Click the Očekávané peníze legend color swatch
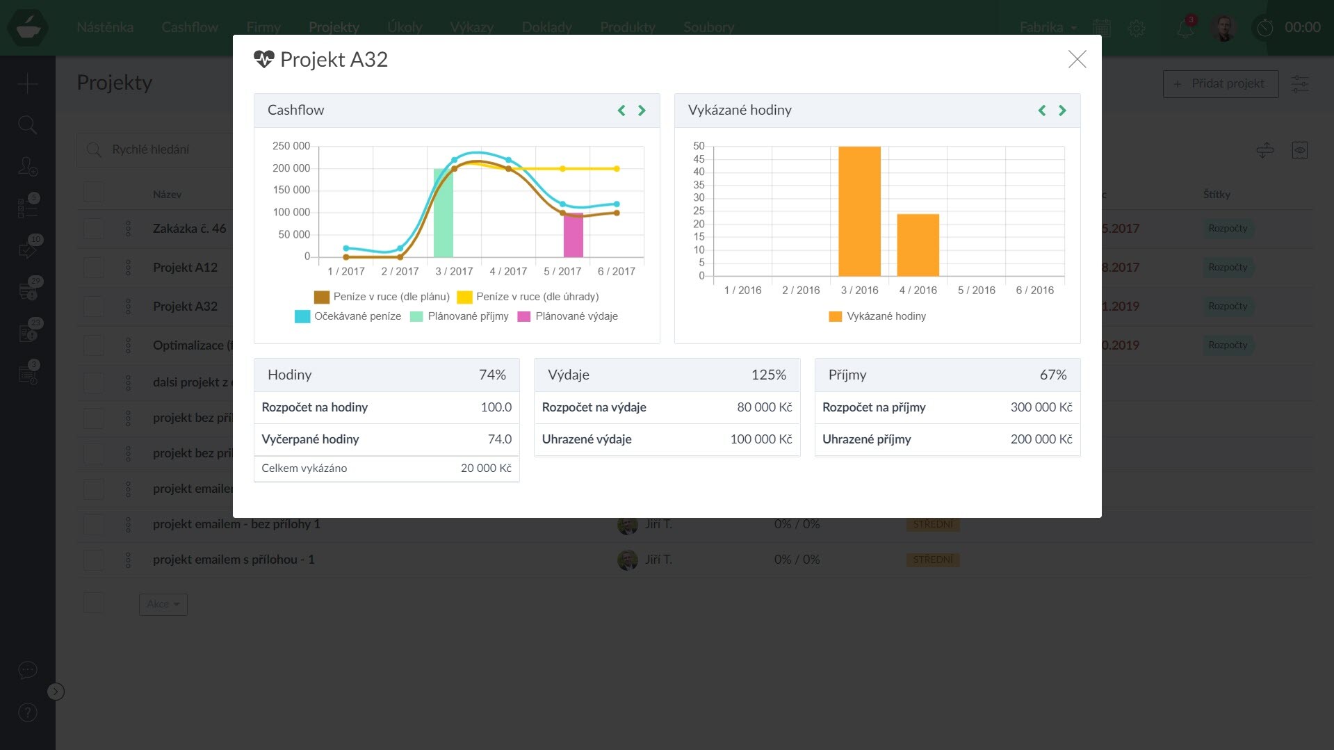1334x750 pixels. pos(302,316)
